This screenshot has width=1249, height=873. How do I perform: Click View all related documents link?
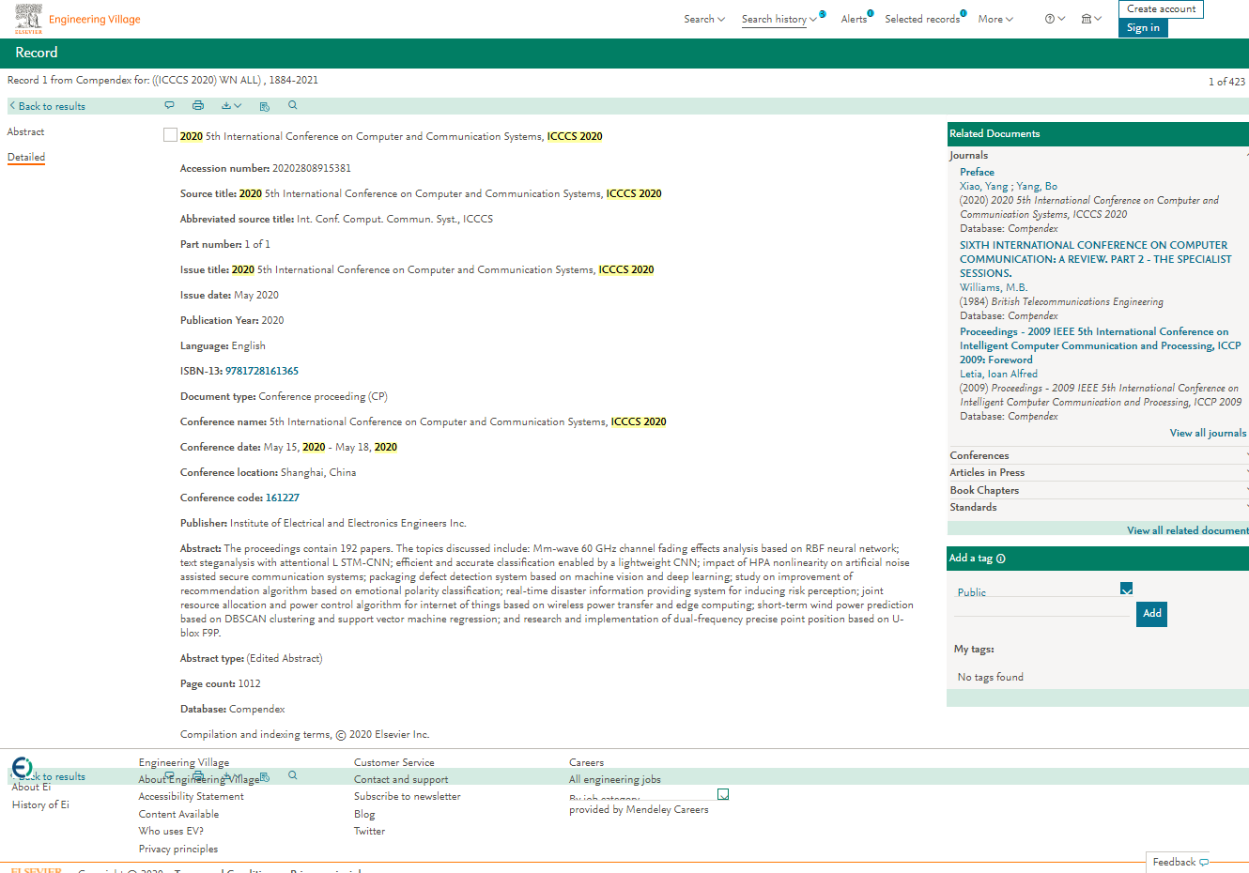pos(1188,530)
